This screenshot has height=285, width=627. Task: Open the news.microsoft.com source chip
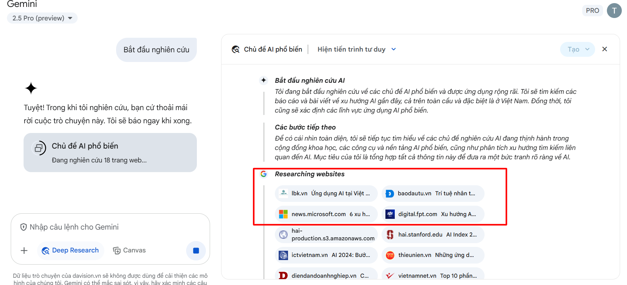click(x=326, y=214)
